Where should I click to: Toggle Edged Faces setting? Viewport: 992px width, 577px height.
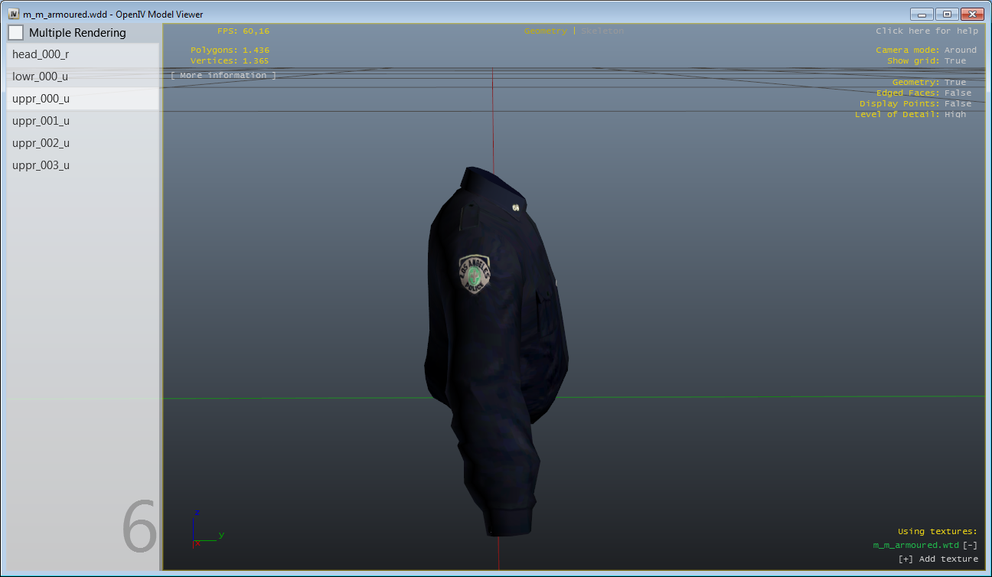[x=958, y=93]
